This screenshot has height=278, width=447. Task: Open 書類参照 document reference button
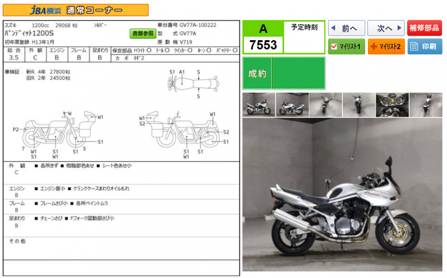click(143, 34)
